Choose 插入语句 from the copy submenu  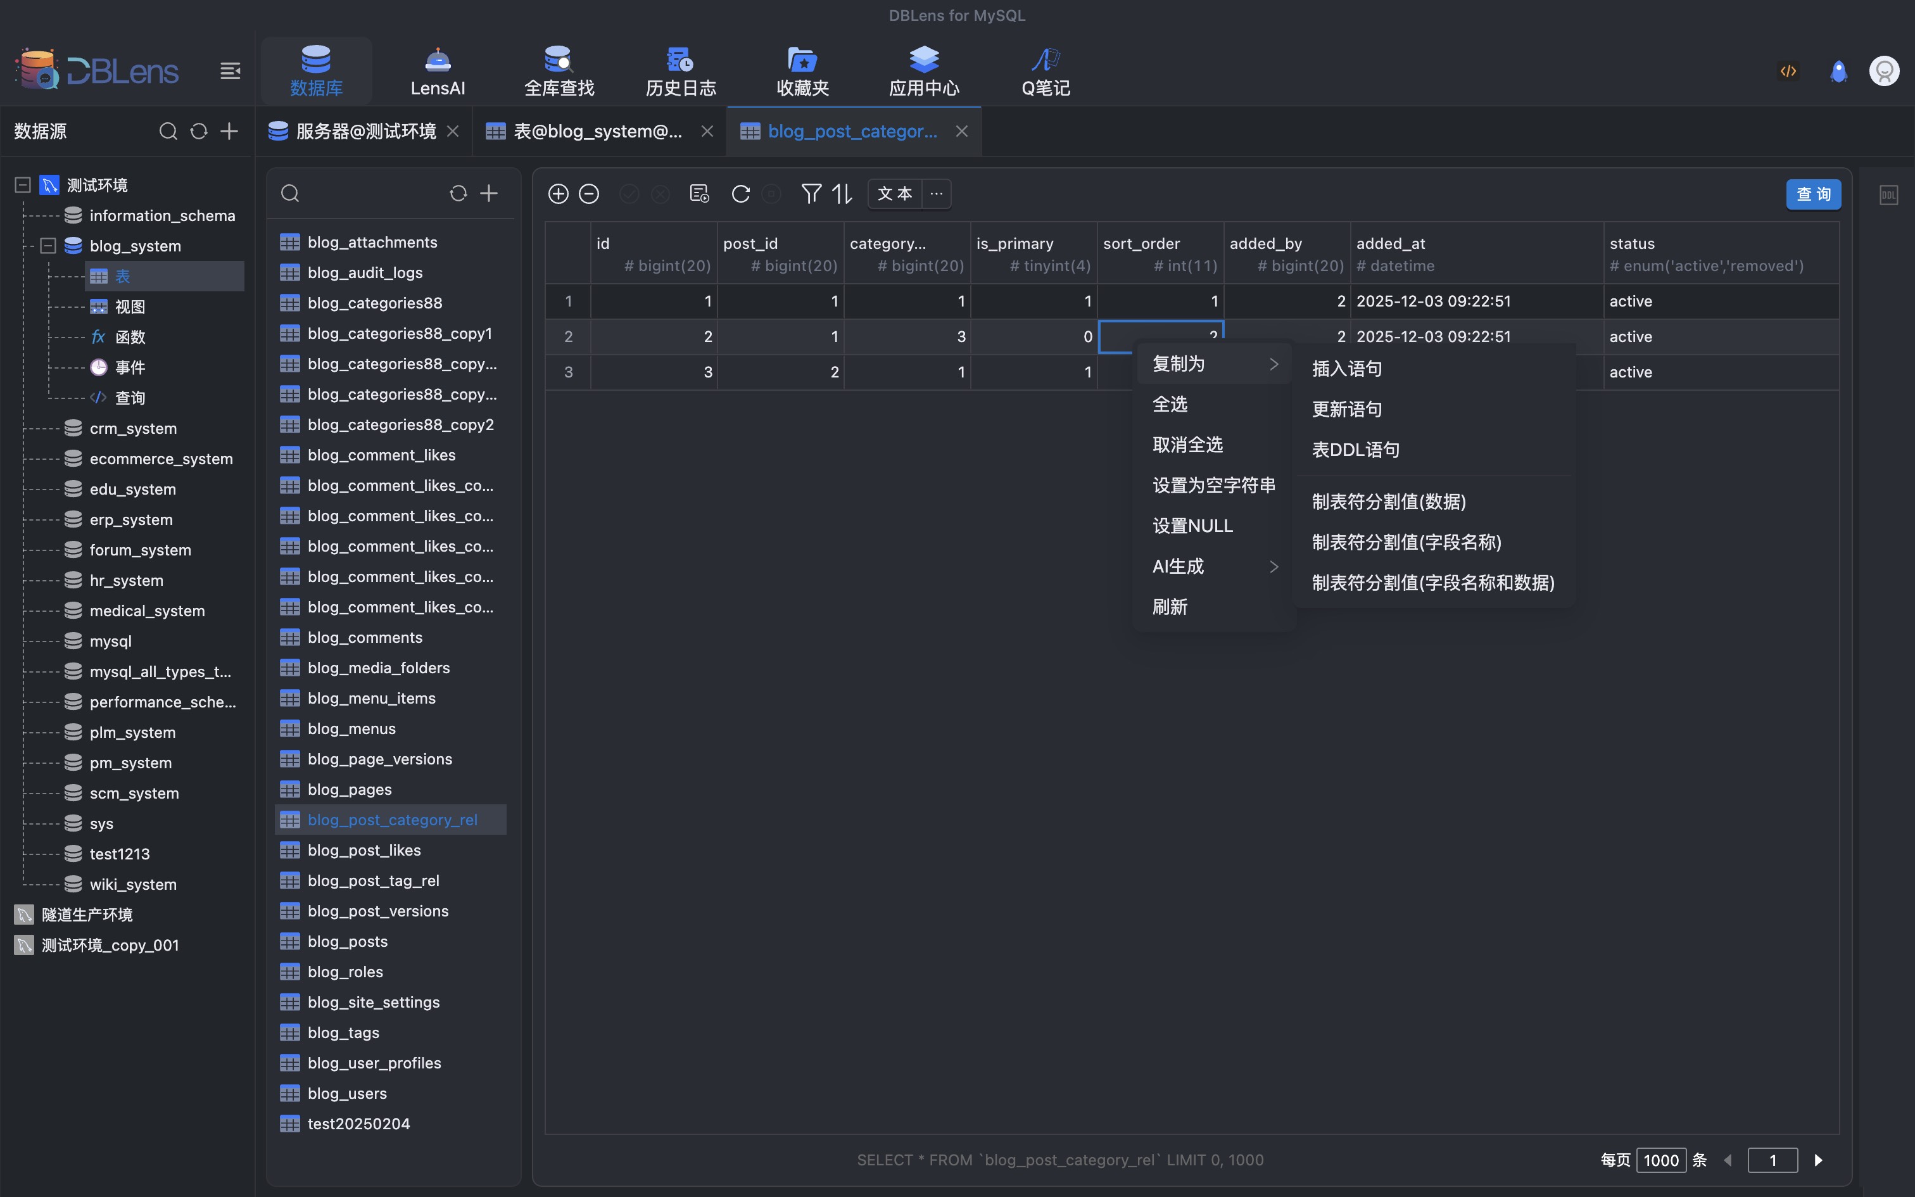tap(1347, 369)
